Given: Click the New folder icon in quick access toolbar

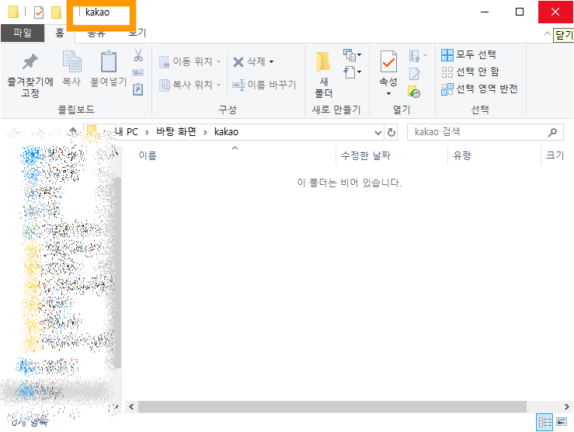Looking at the screenshot, I should 56,12.
